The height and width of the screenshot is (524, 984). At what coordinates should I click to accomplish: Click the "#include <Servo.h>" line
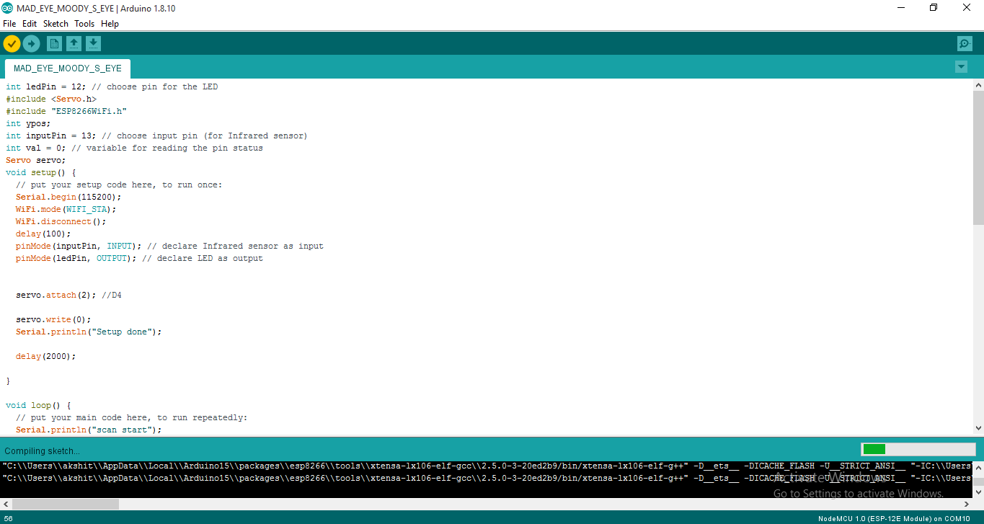pos(51,99)
